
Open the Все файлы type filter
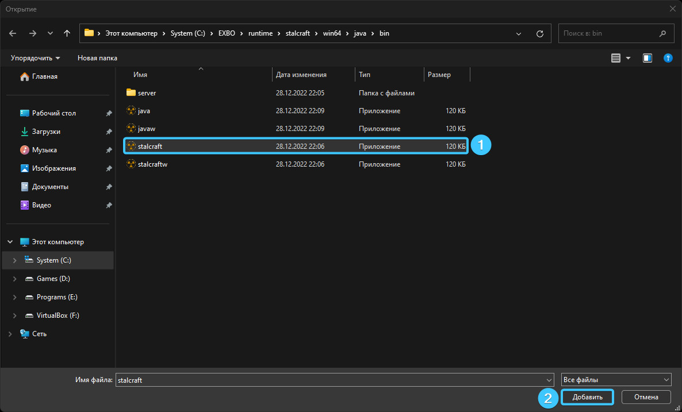(616, 380)
